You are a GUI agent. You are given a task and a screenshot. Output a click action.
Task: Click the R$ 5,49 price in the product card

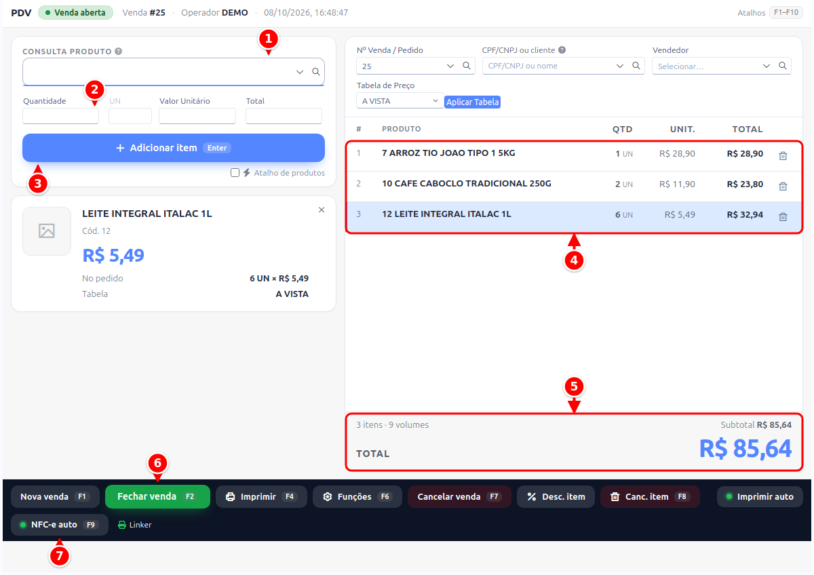[113, 256]
